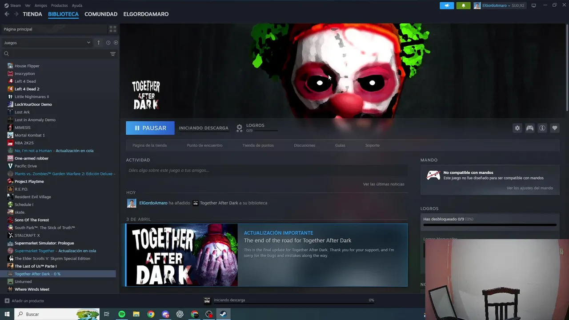This screenshot has height=320, width=569.
Task: Open the Soporte link
Action: (373, 145)
